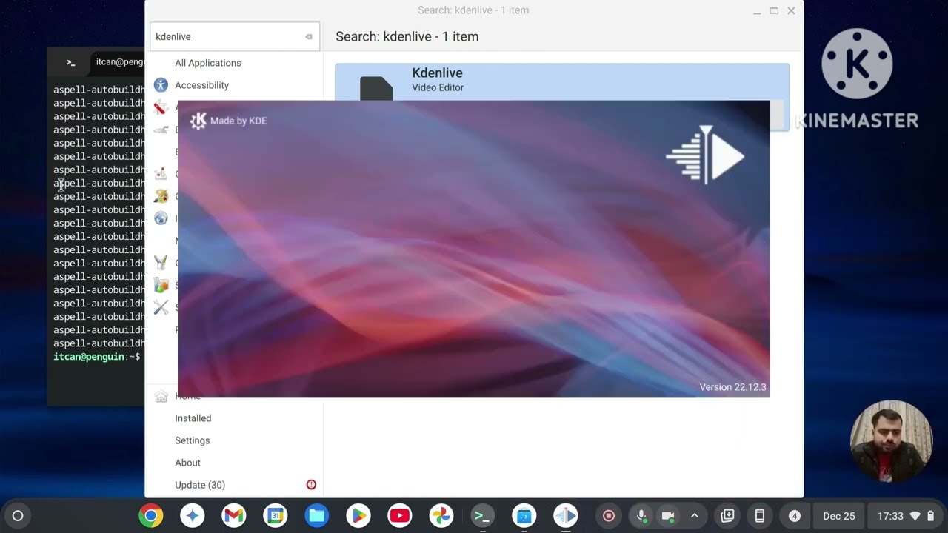Image resolution: width=948 pixels, height=533 pixels.
Task: Click Version 22.12.3 text on splash
Action: 732,387
